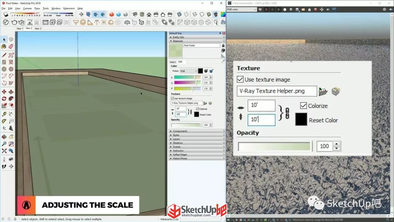Open the Extensions menu
394x222 pixels.
[69, 8]
